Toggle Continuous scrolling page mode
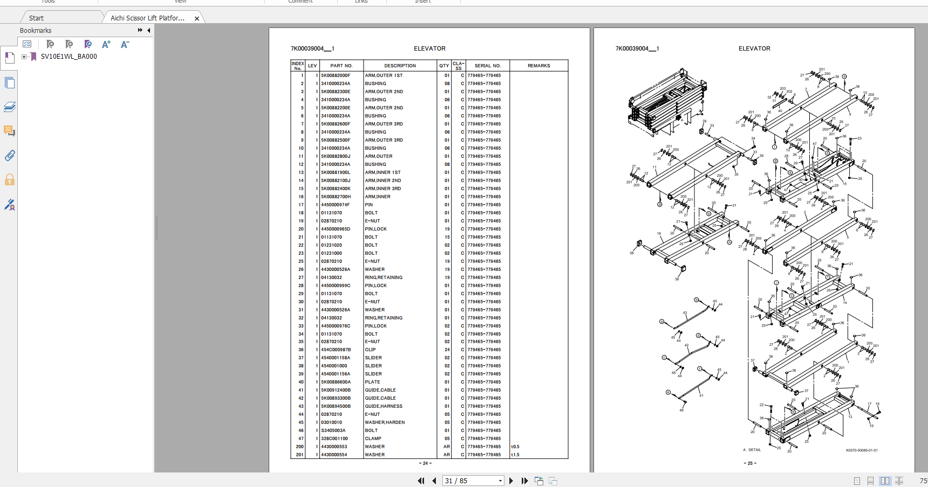Image resolution: width=928 pixels, height=487 pixels. (870, 481)
